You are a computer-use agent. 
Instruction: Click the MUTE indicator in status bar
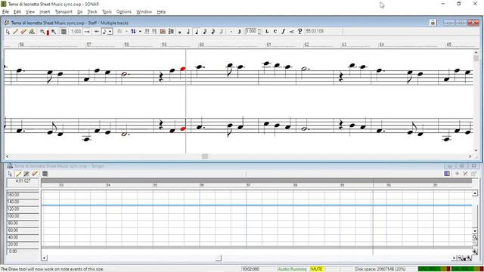point(317,269)
